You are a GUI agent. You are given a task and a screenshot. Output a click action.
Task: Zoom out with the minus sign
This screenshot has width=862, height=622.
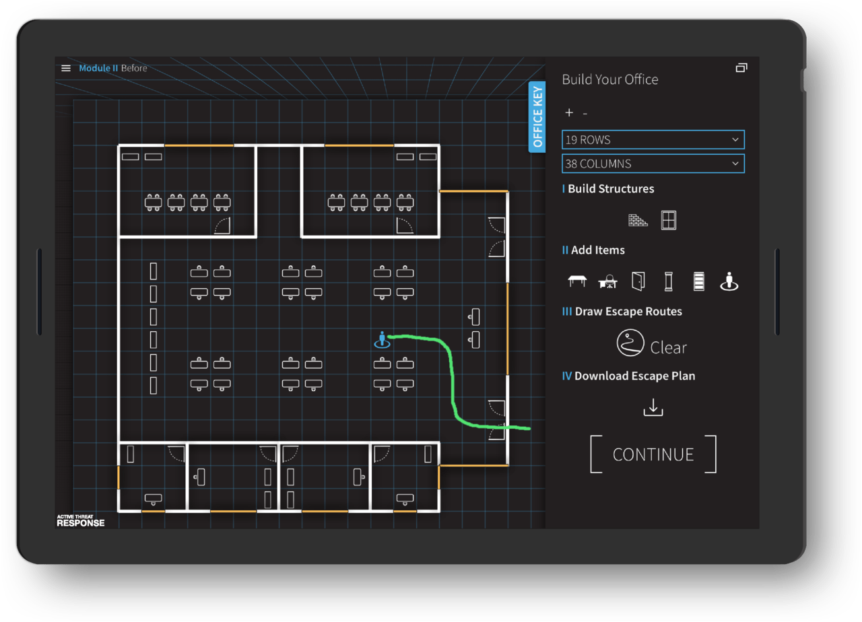[585, 113]
